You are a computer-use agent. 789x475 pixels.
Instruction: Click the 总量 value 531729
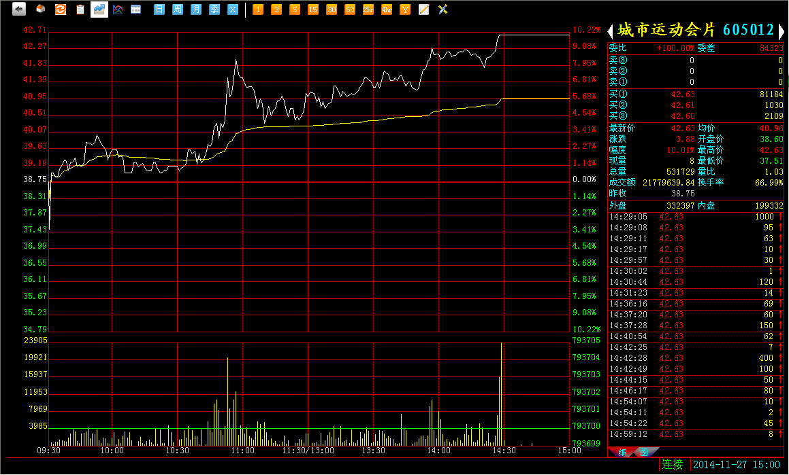tap(680, 172)
